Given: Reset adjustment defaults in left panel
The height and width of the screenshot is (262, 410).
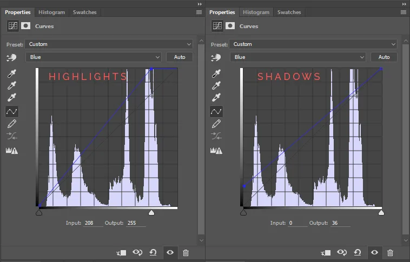Looking at the screenshot, I should [x=153, y=252].
